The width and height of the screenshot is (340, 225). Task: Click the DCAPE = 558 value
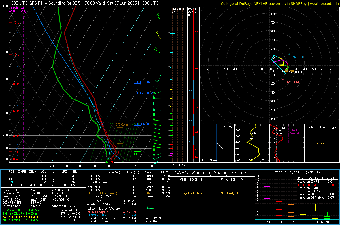pos(12,203)
